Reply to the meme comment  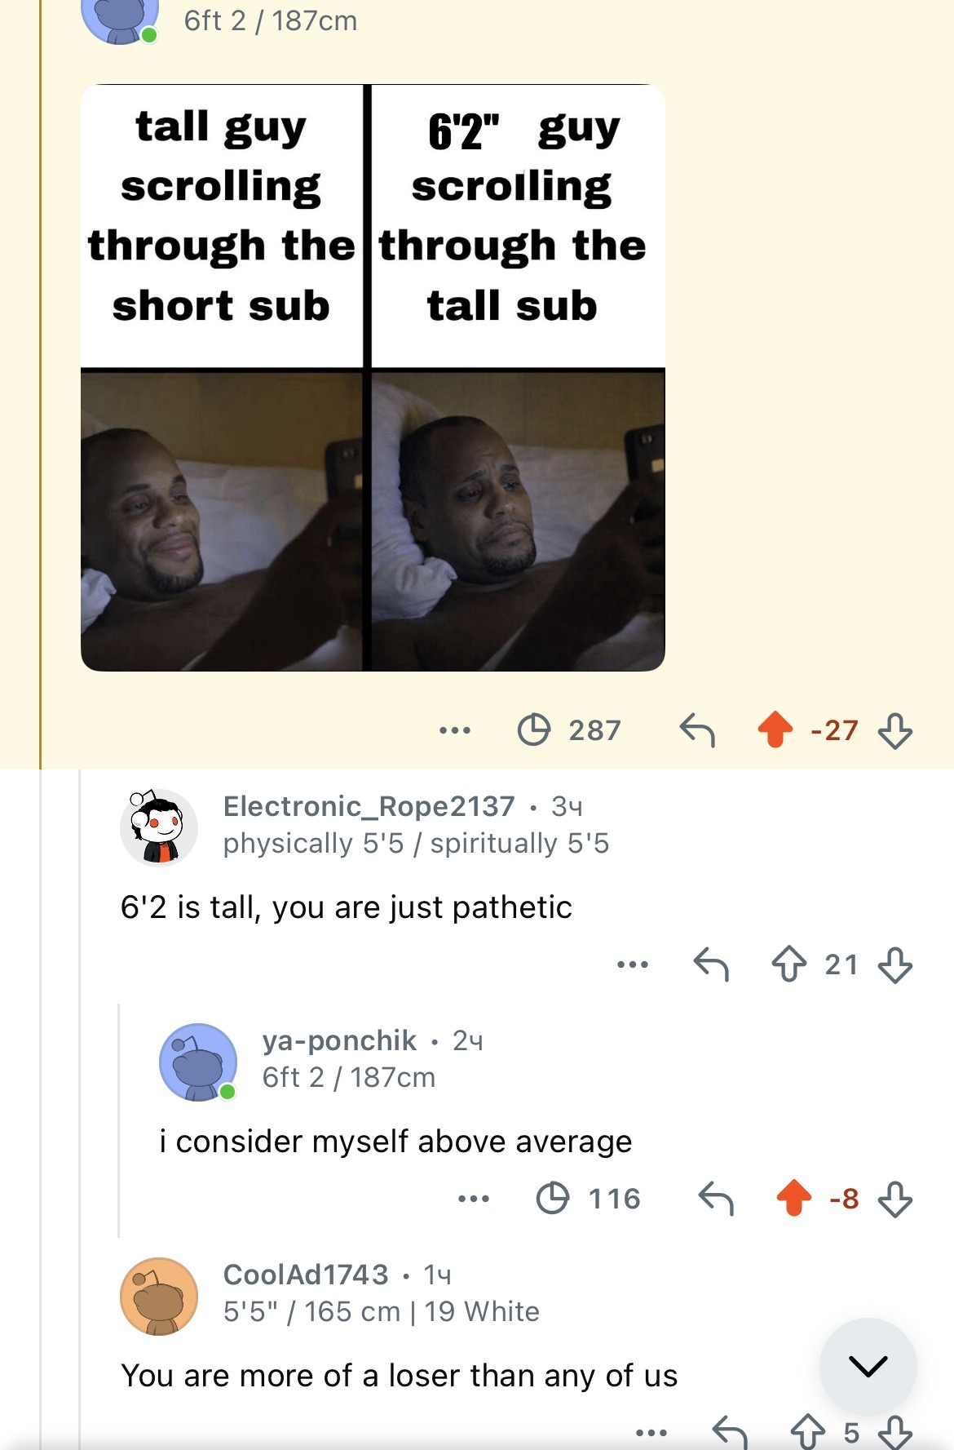coord(697,729)
